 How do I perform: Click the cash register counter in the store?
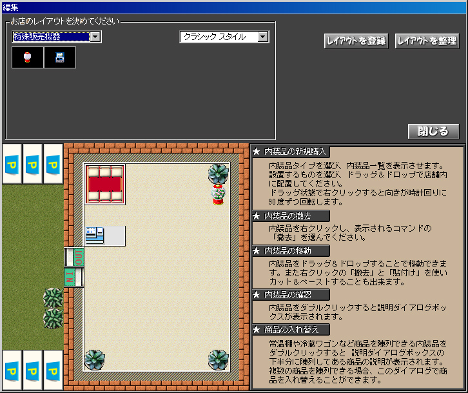pyautogui.click(x=104, y=236)
